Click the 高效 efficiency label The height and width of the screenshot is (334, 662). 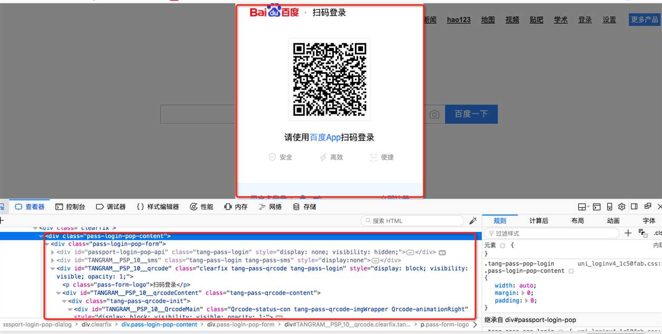(x=337, y=157)
